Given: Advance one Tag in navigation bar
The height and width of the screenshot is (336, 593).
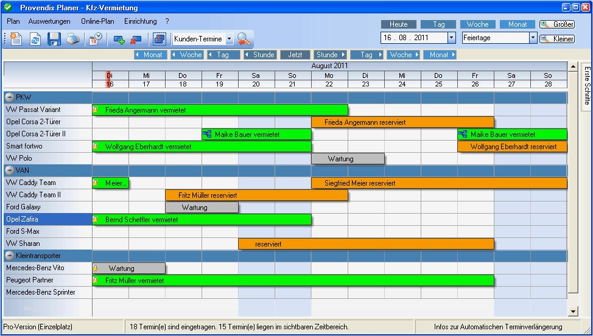Looking at the screenshot, I should pos(367,55).
